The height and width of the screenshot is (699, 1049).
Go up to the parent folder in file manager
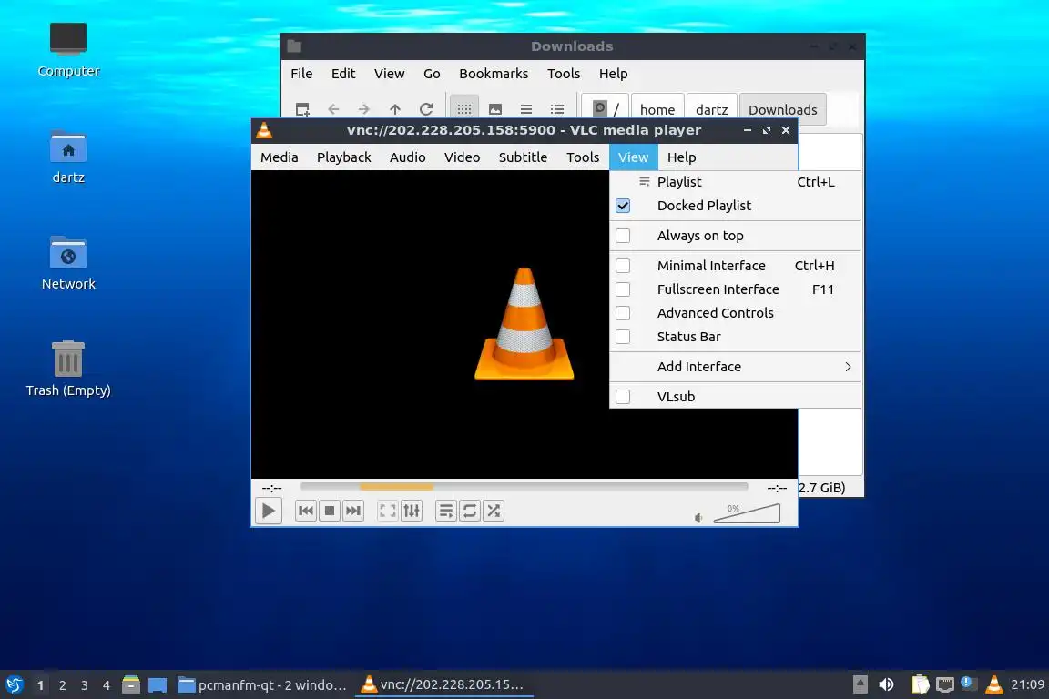tap(394, 109)
